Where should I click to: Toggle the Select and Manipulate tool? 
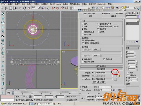pos(48,8)
